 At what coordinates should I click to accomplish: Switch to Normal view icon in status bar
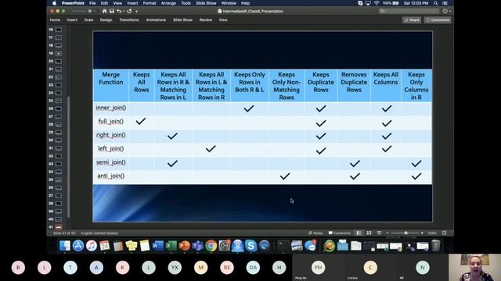359,233
